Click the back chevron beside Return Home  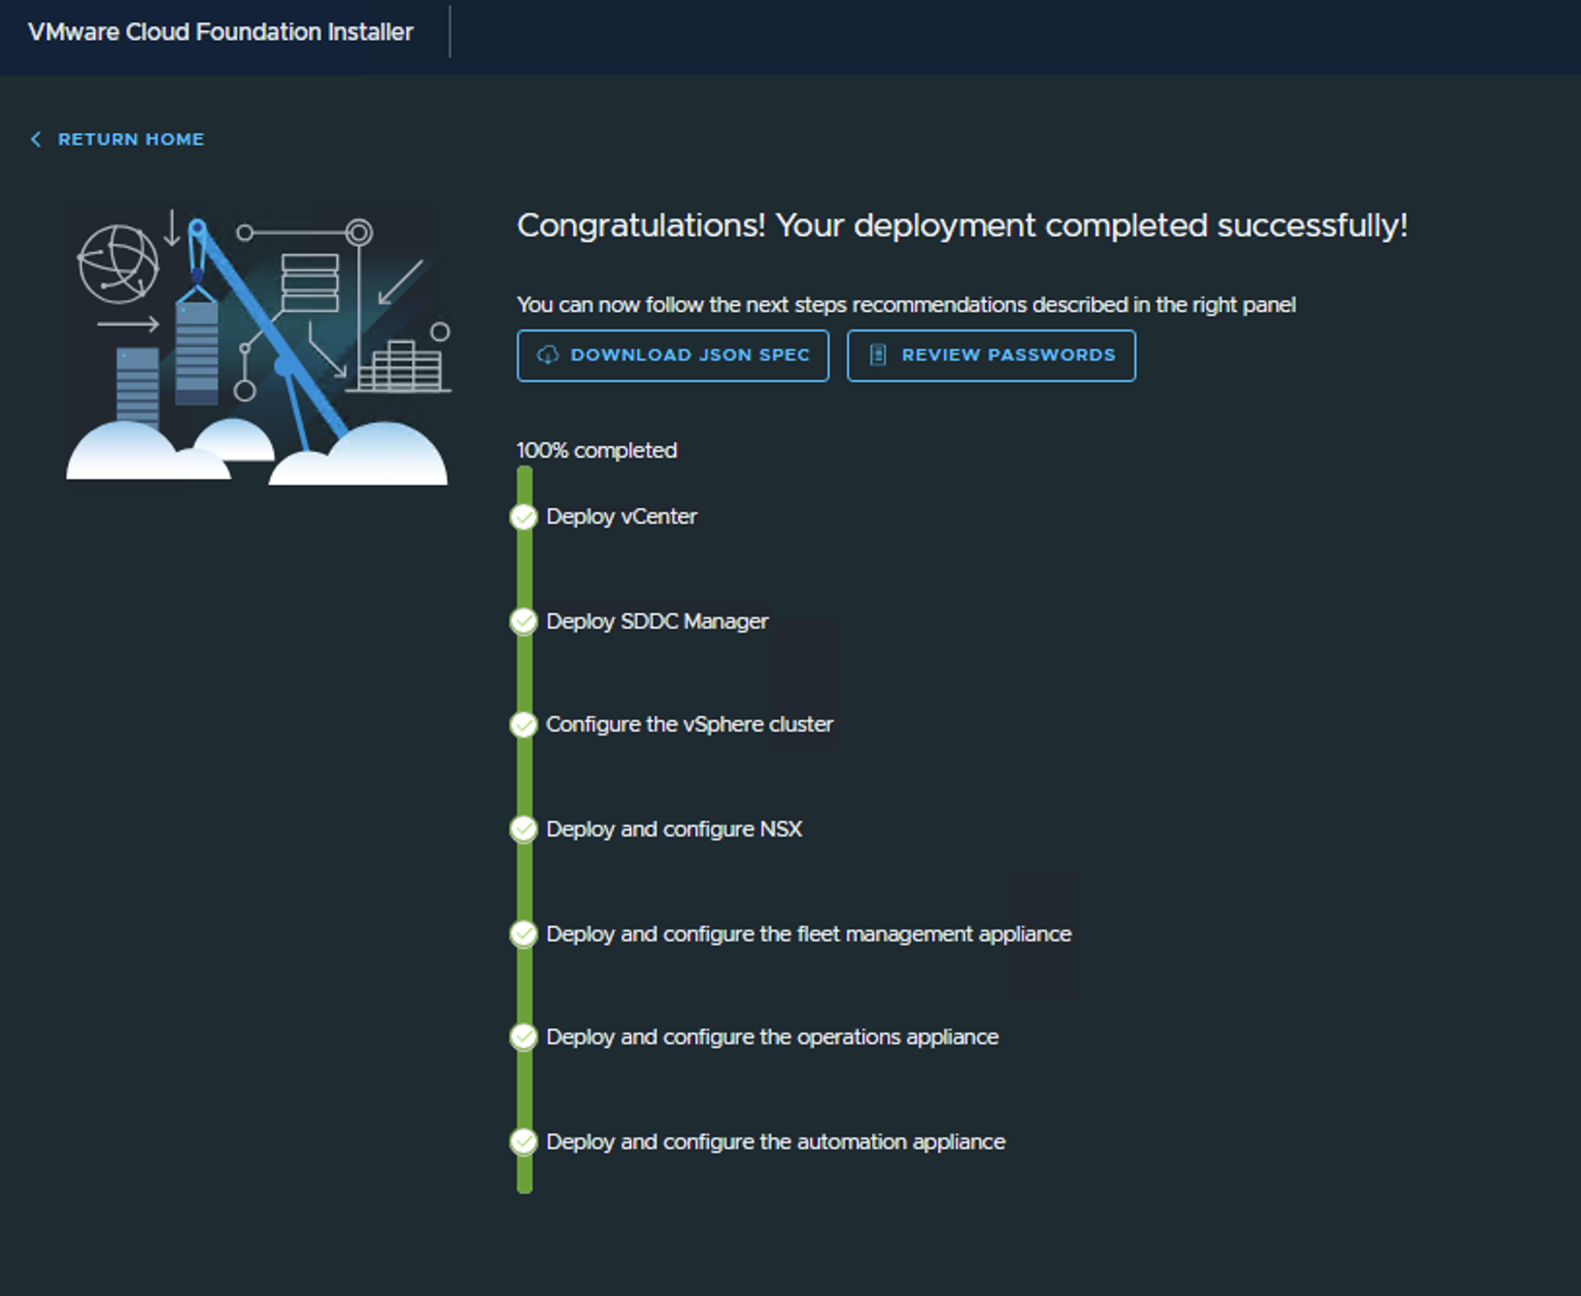click(35, 139)
